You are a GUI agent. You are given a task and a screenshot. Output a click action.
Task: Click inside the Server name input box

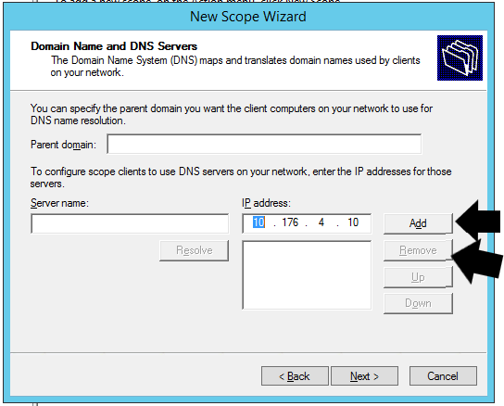[x=130, y=223]
